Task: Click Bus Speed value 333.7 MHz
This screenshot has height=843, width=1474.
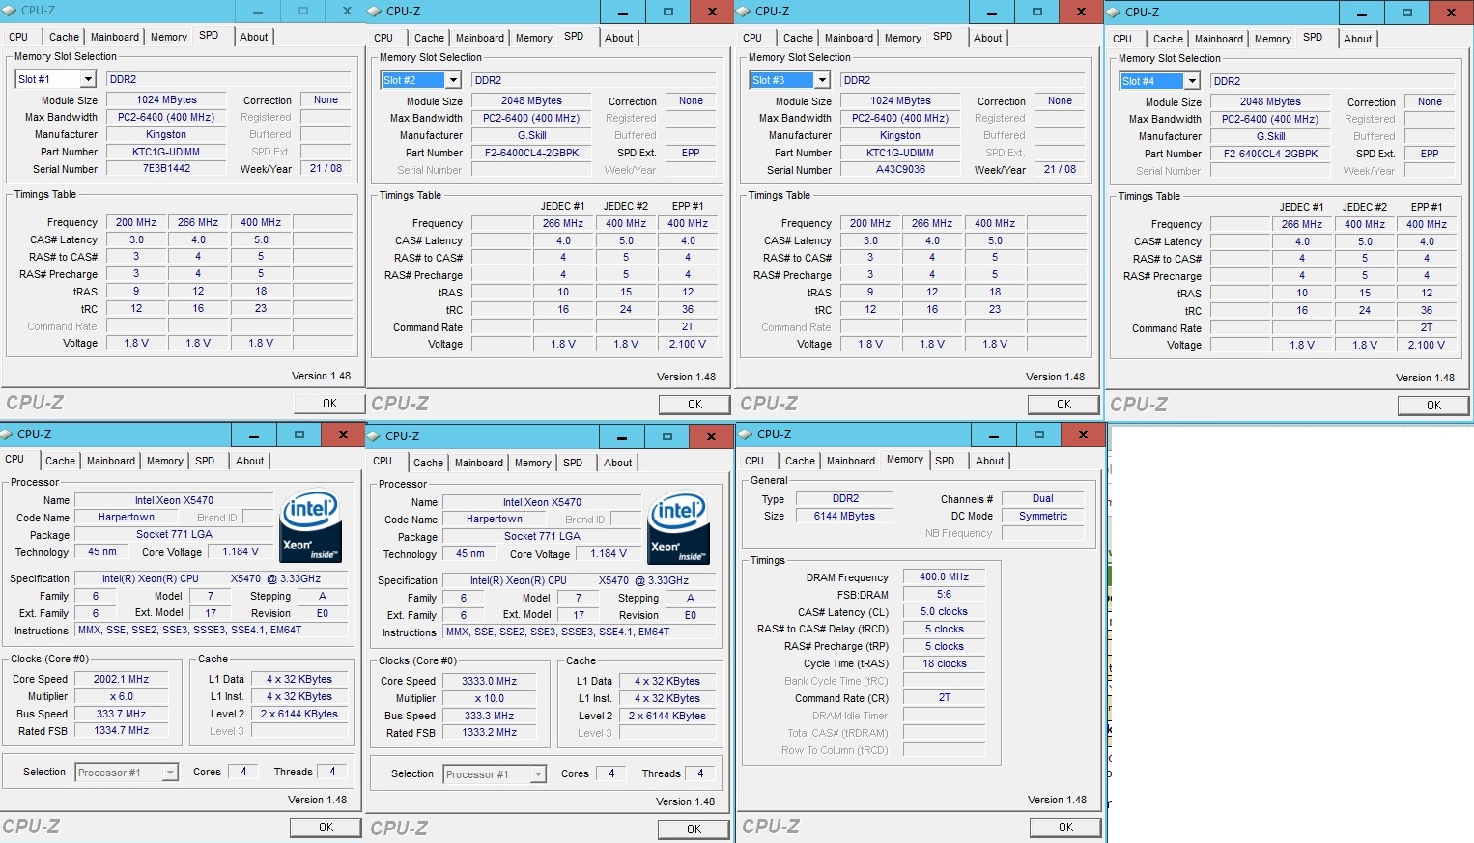Action: [x=121, y=714]
